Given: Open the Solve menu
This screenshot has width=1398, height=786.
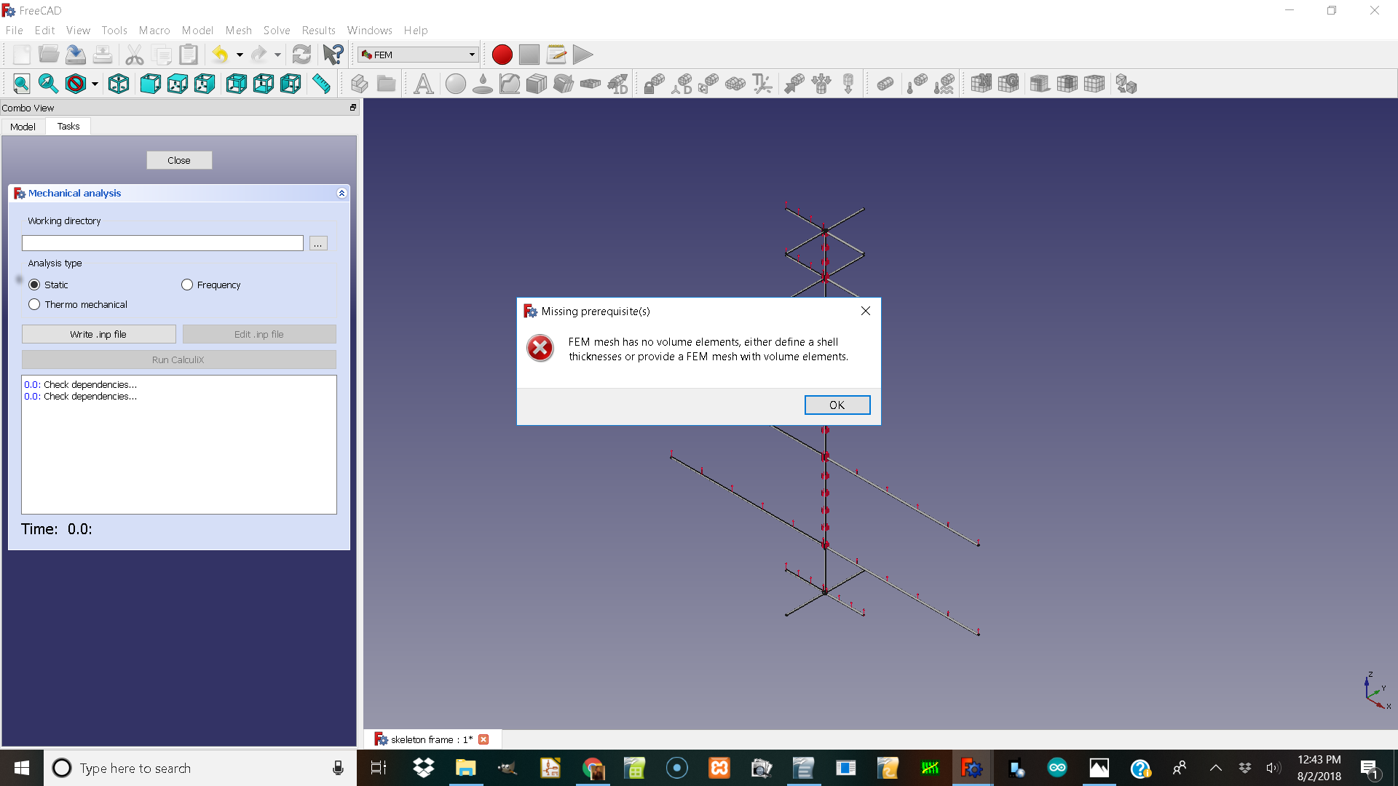Looking at the screenshot, I should tap(277, 30).
